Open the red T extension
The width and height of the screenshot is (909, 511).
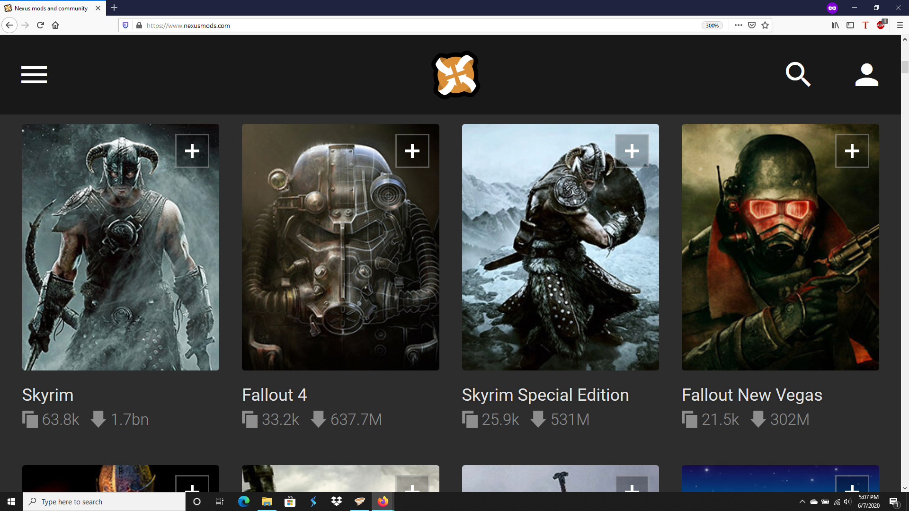pyautogui.click(x=865, y=25)
